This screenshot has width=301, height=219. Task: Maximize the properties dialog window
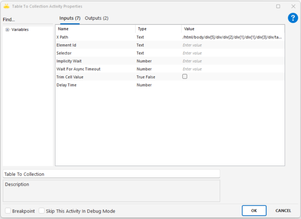pyautogui.click(x=278, y=6)
